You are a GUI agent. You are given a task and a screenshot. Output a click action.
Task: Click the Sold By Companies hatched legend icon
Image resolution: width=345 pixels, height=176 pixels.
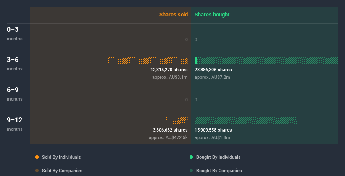pos(37,171)
